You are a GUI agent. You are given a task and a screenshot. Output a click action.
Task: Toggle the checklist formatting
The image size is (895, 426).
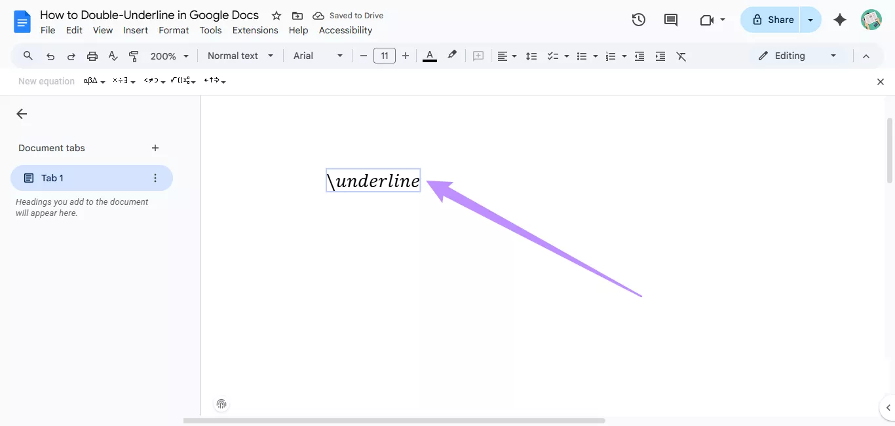pos(554,56)
